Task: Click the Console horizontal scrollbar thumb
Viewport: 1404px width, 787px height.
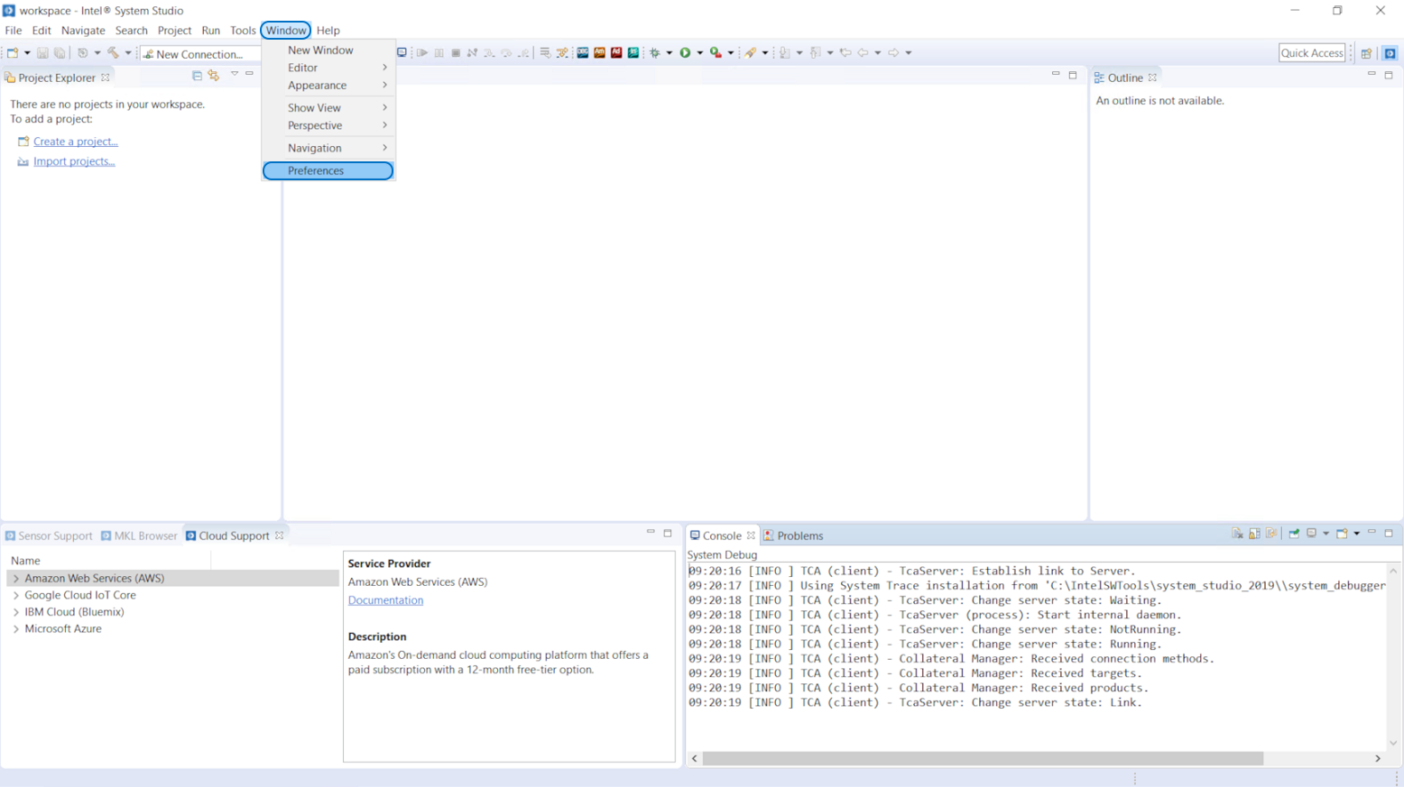Action: point(983,758)
